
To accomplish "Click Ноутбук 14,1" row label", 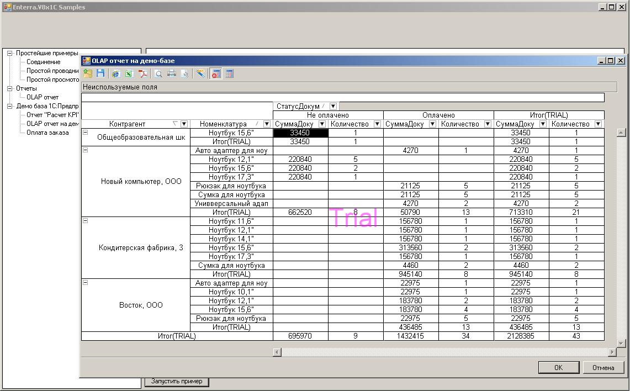I will tap(231, 239).
